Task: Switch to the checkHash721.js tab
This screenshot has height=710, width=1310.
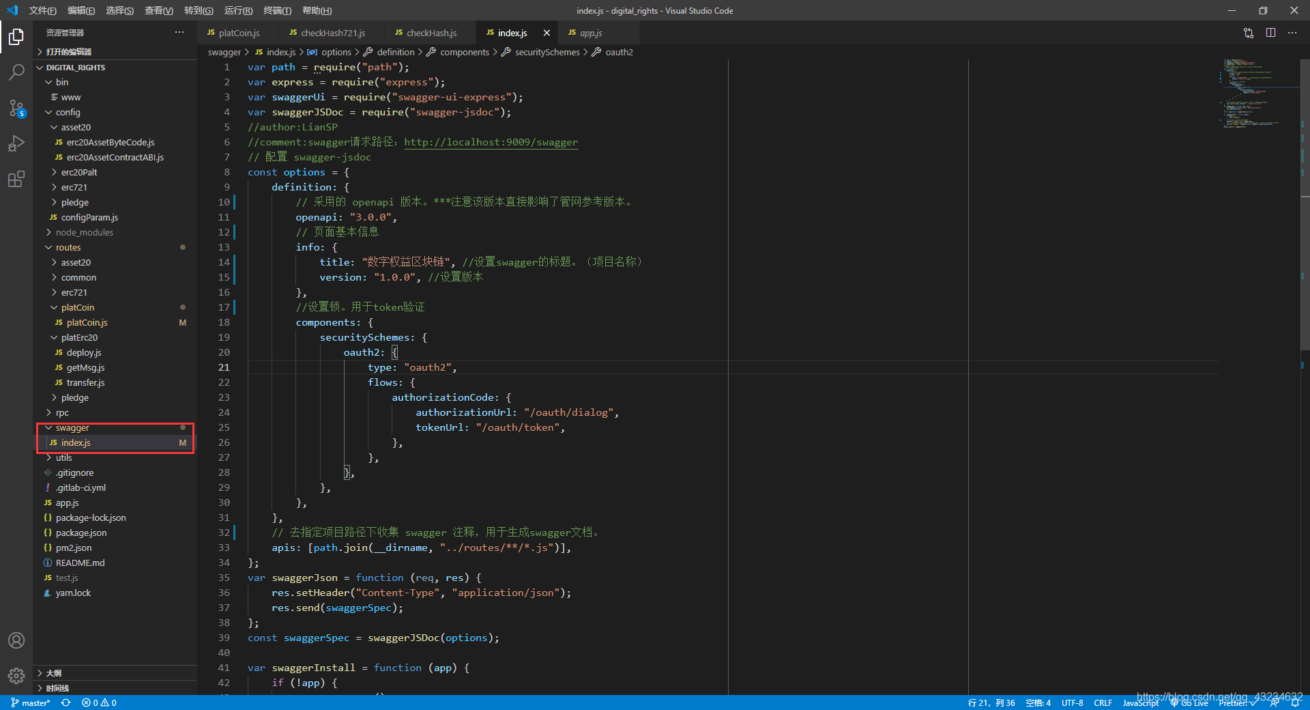Action: coord(333,33)
